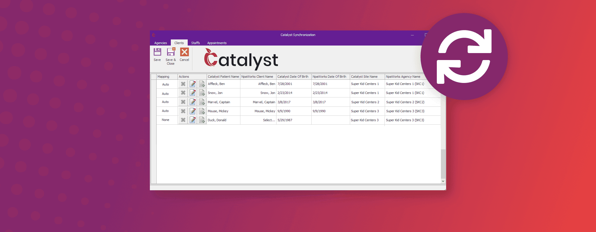The image size is (596, 232).
Task: Click birth date 5/29/1987
Action: [x=294, y=120]
